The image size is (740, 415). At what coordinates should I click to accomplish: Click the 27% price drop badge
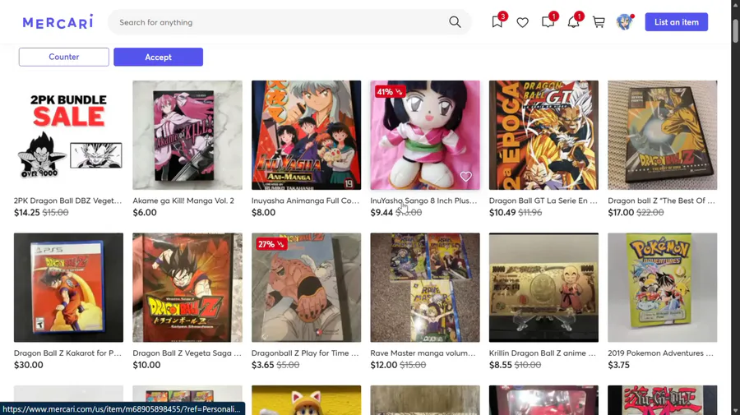click(271, 244)
